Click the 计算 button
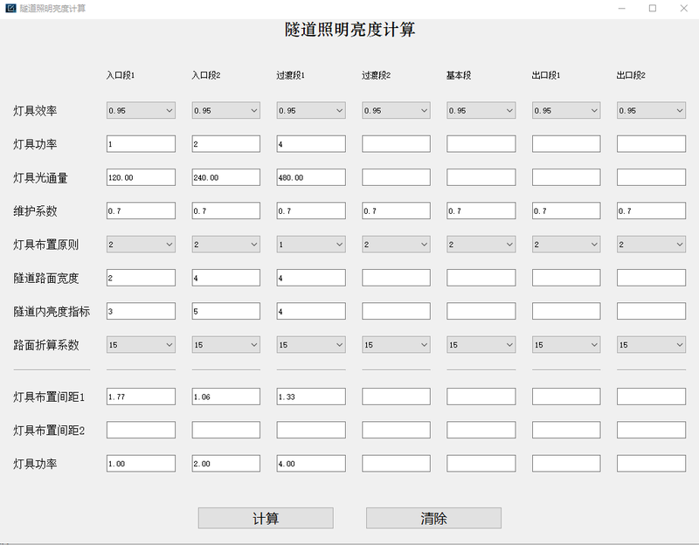This screenshot has width=699, height=545. pyautogui.click(x=266, y=518)
